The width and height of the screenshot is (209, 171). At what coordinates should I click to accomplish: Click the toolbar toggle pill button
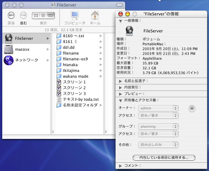point(120,5)
